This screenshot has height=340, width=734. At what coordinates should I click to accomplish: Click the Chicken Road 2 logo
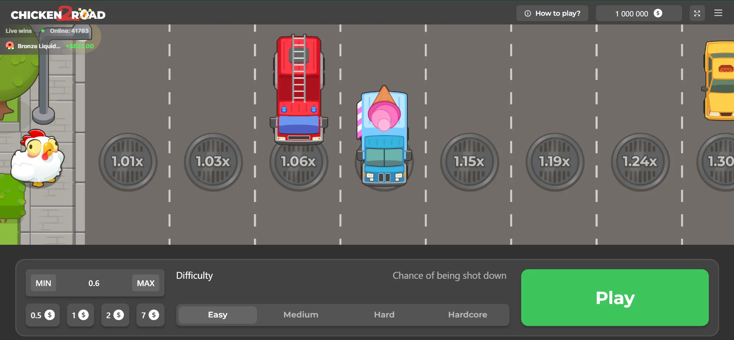click(58, 14)
